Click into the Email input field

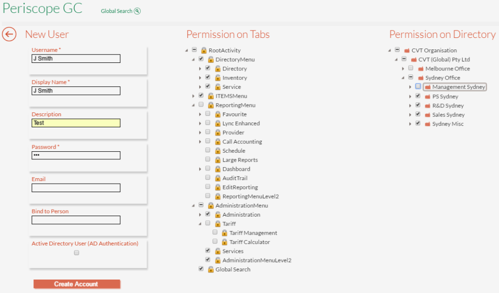point(76,188)
